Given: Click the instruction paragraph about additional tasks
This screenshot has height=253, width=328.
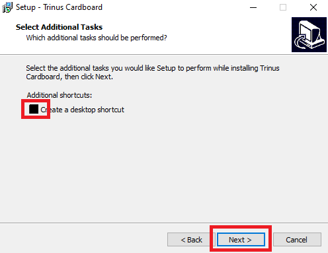Looking at the screenshot, I should (153, 72).
